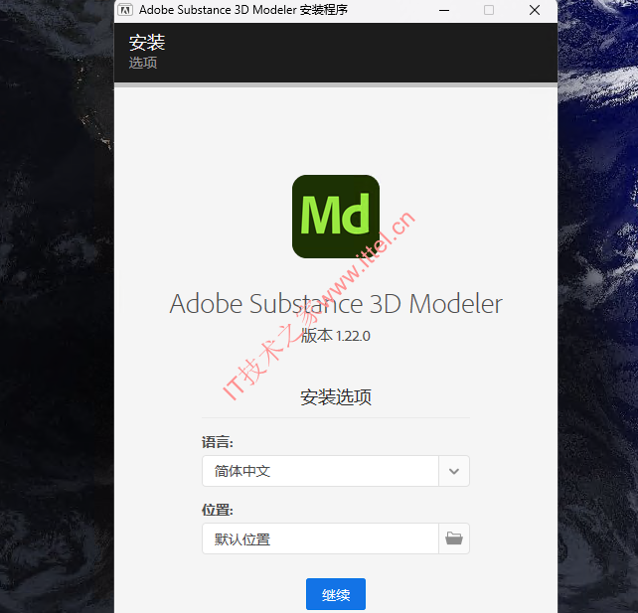Click the 位置: label

coord(218,510)
